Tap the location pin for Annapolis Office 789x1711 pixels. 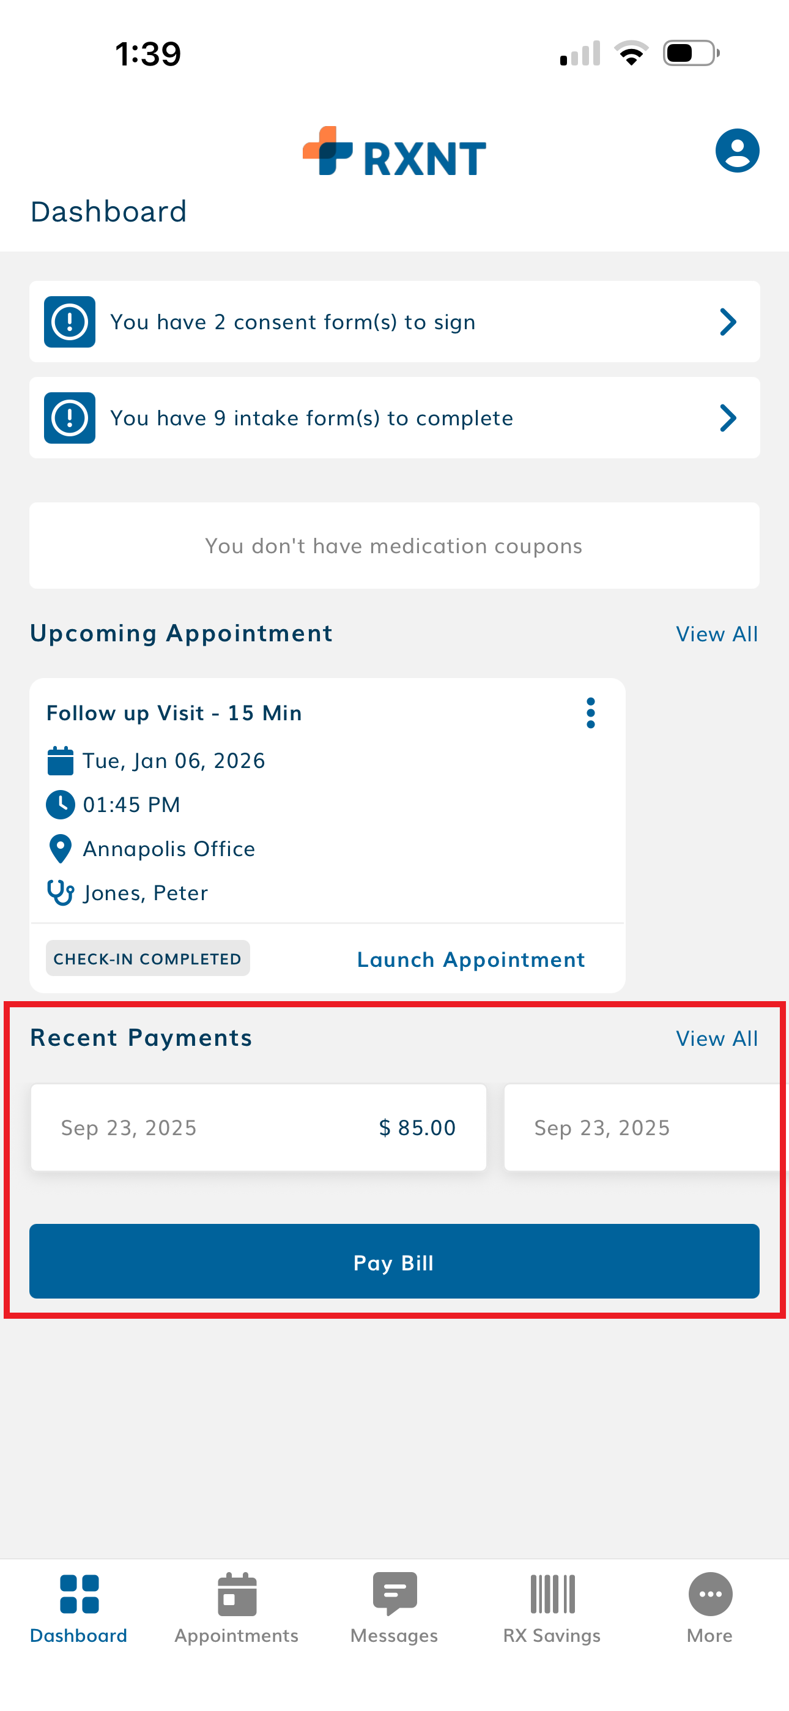point(61,849)
